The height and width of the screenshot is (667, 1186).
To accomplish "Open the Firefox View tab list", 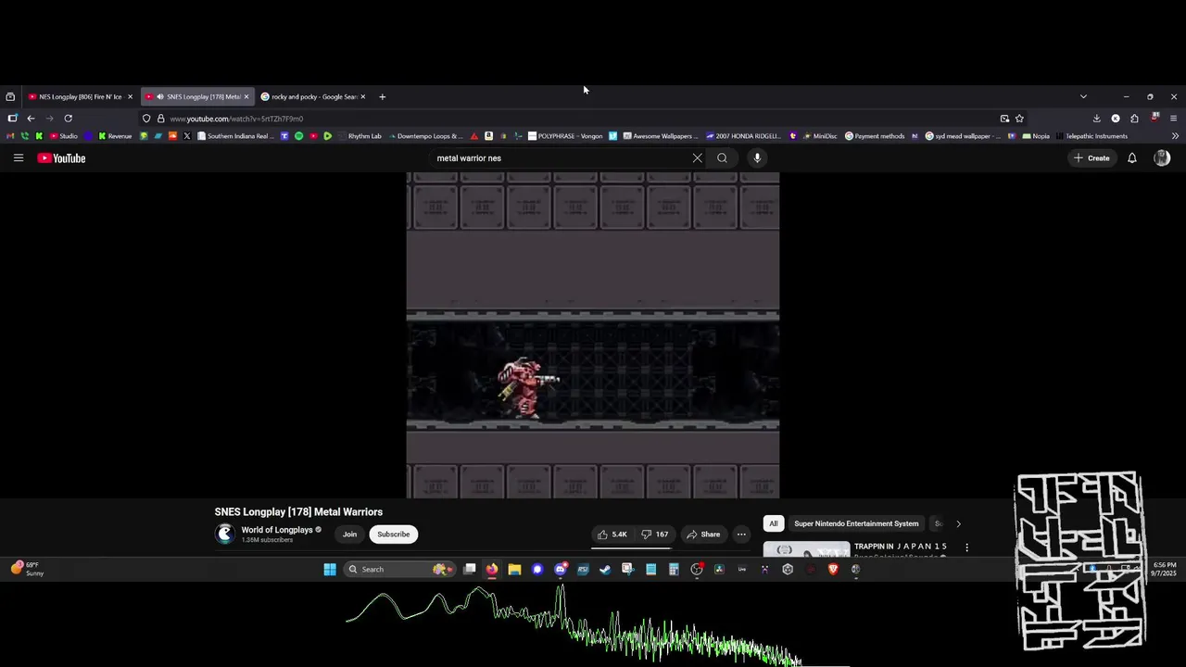I will tap(10, 96).
